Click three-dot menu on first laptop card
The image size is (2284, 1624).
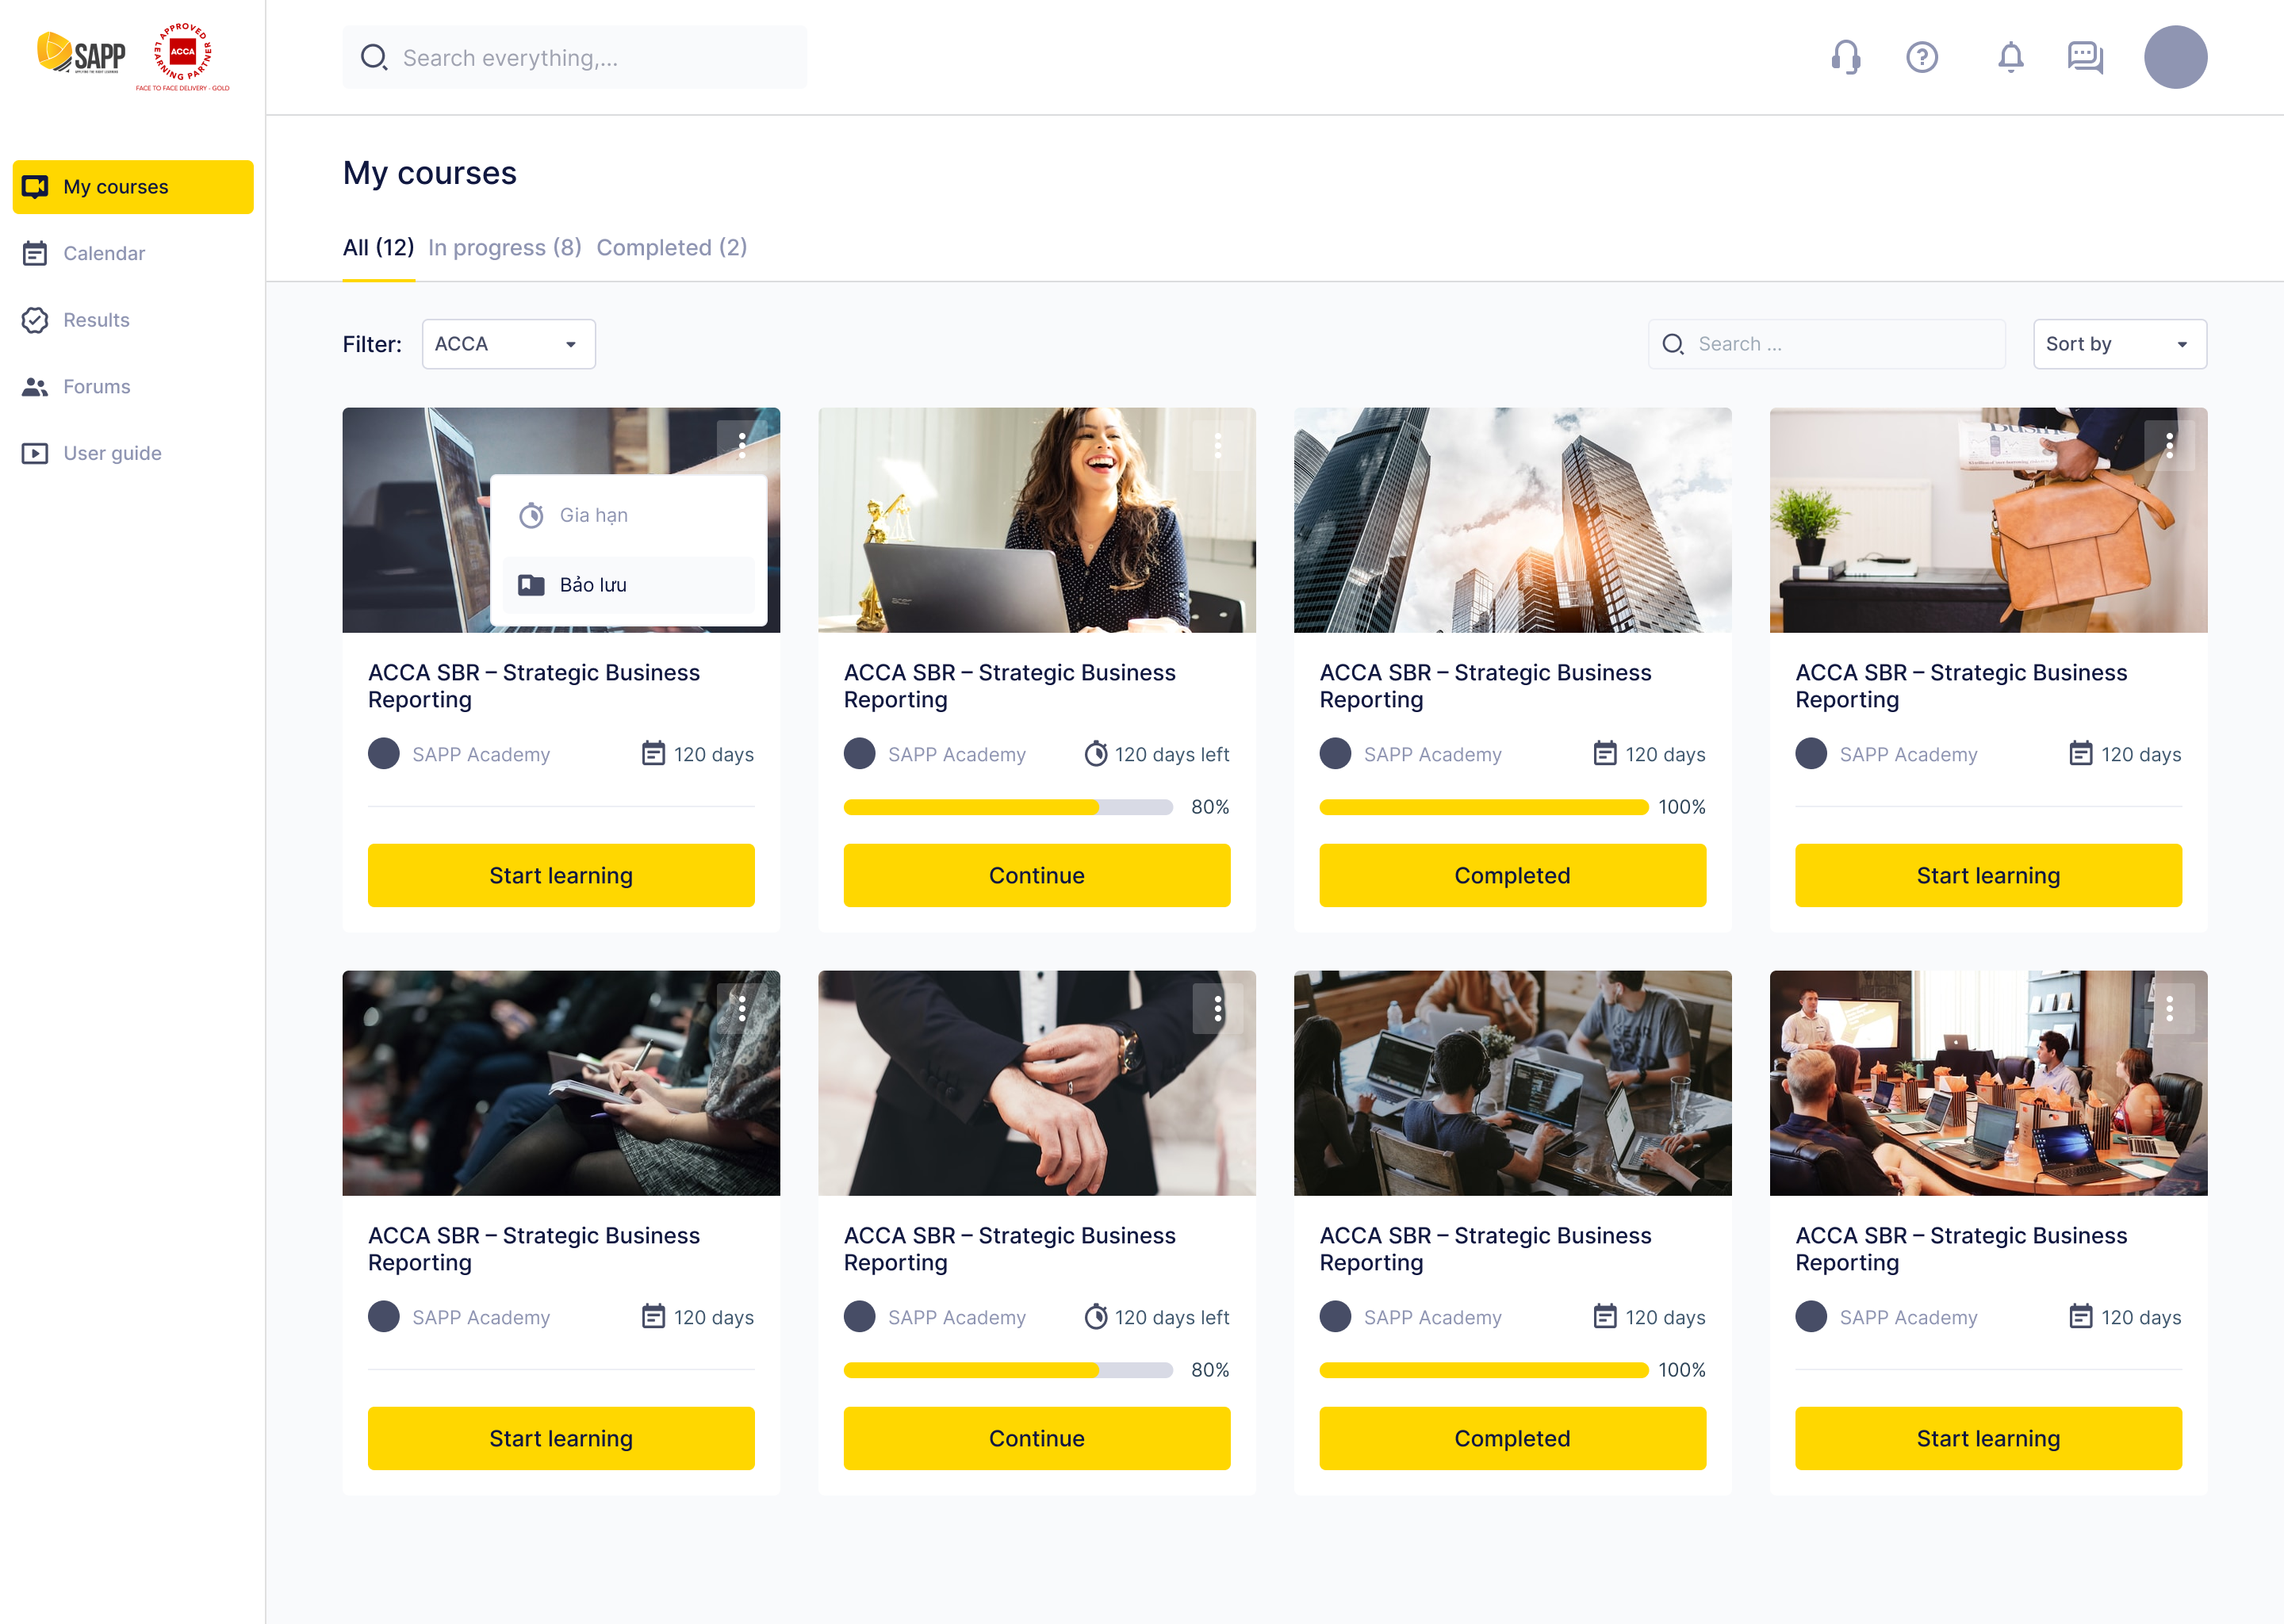pos(741,446)
